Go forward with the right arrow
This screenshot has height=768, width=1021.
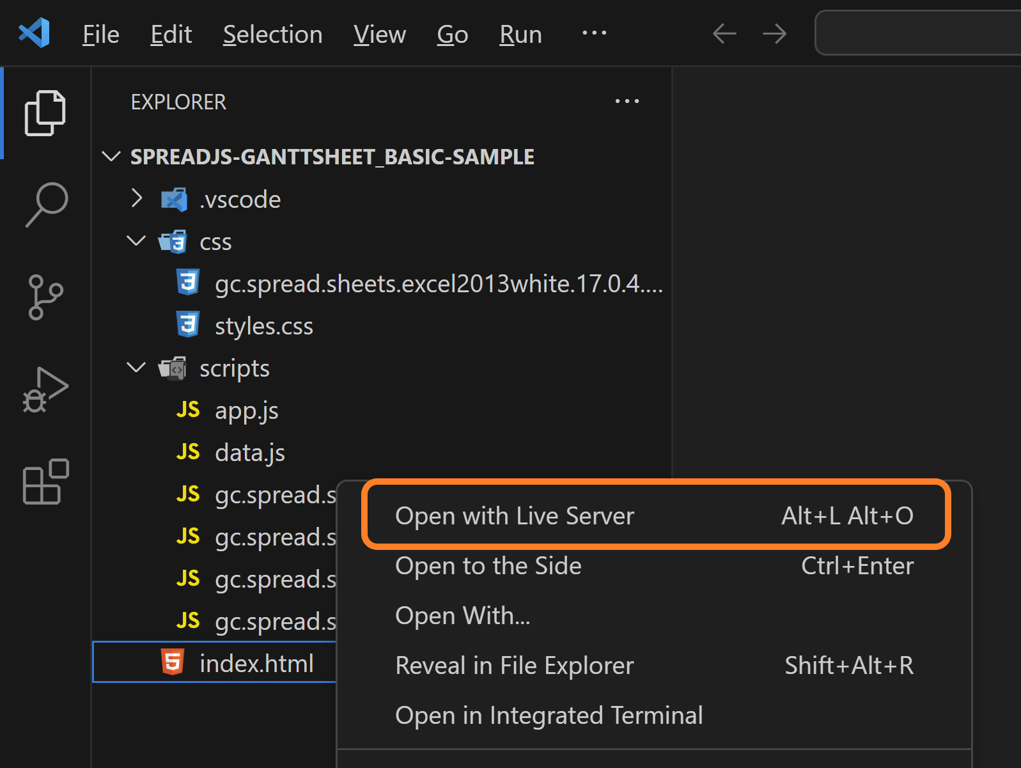[774, 33]
